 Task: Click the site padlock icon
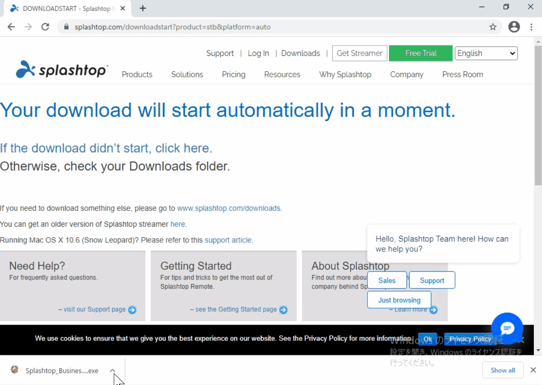pyautogui.click(x=66, y=27)
